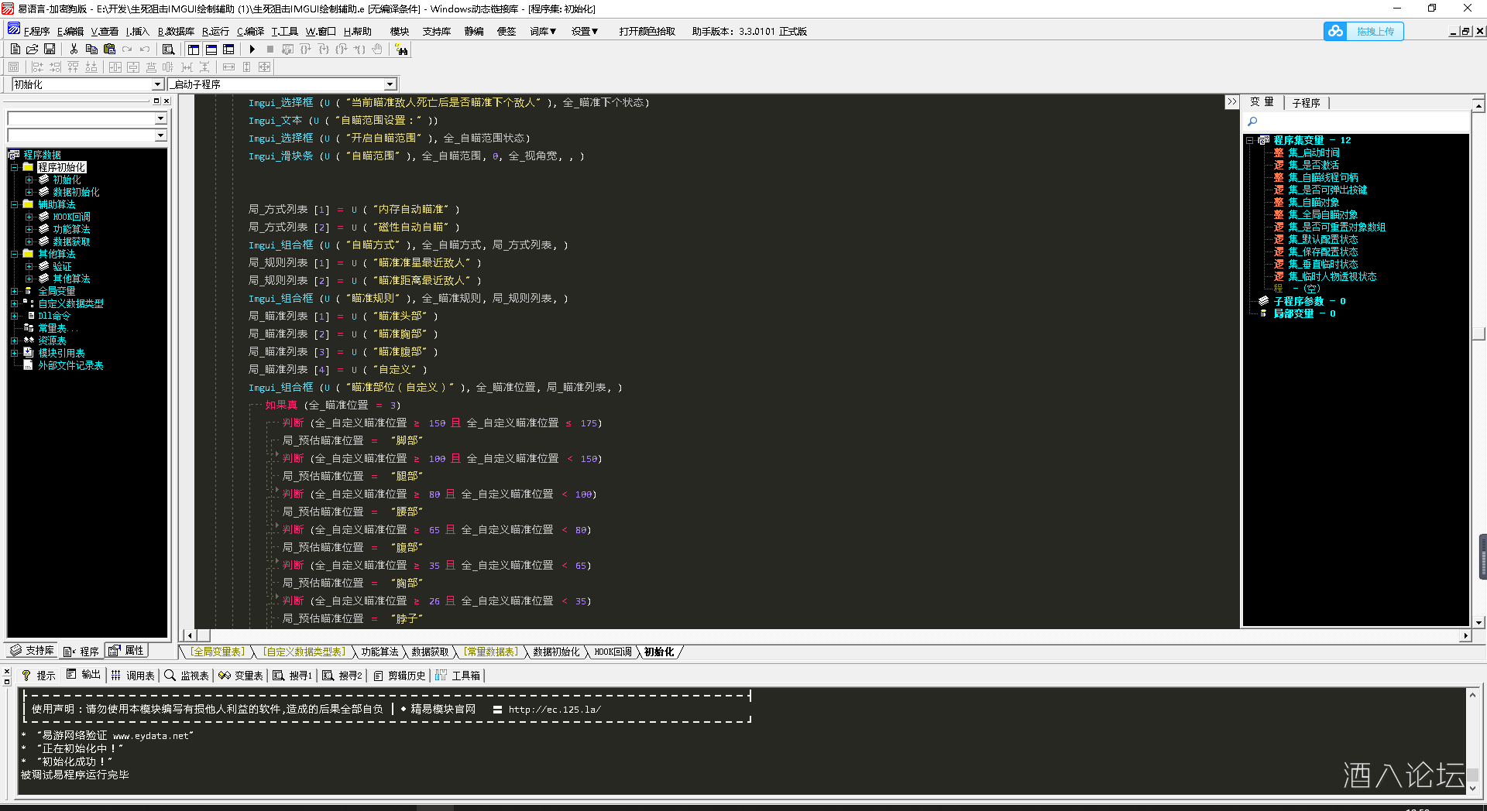The width and height of the screenshot is (1487, 811).
Task: Open the 变量表 variable table tab
Action: click(x=241, y=676)
